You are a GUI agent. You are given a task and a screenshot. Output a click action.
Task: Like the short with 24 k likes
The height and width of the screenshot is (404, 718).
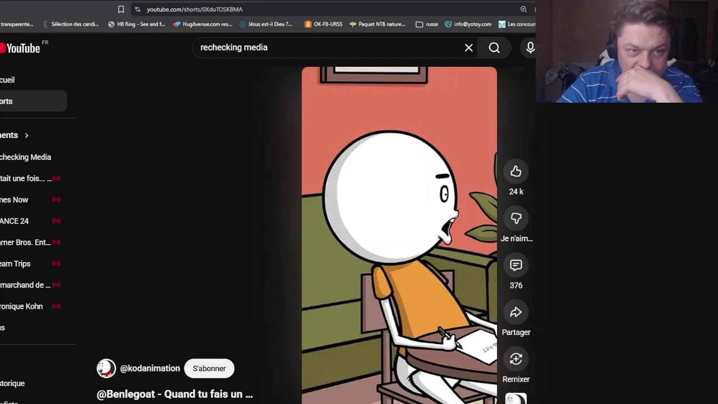click(x=516, y=172)
